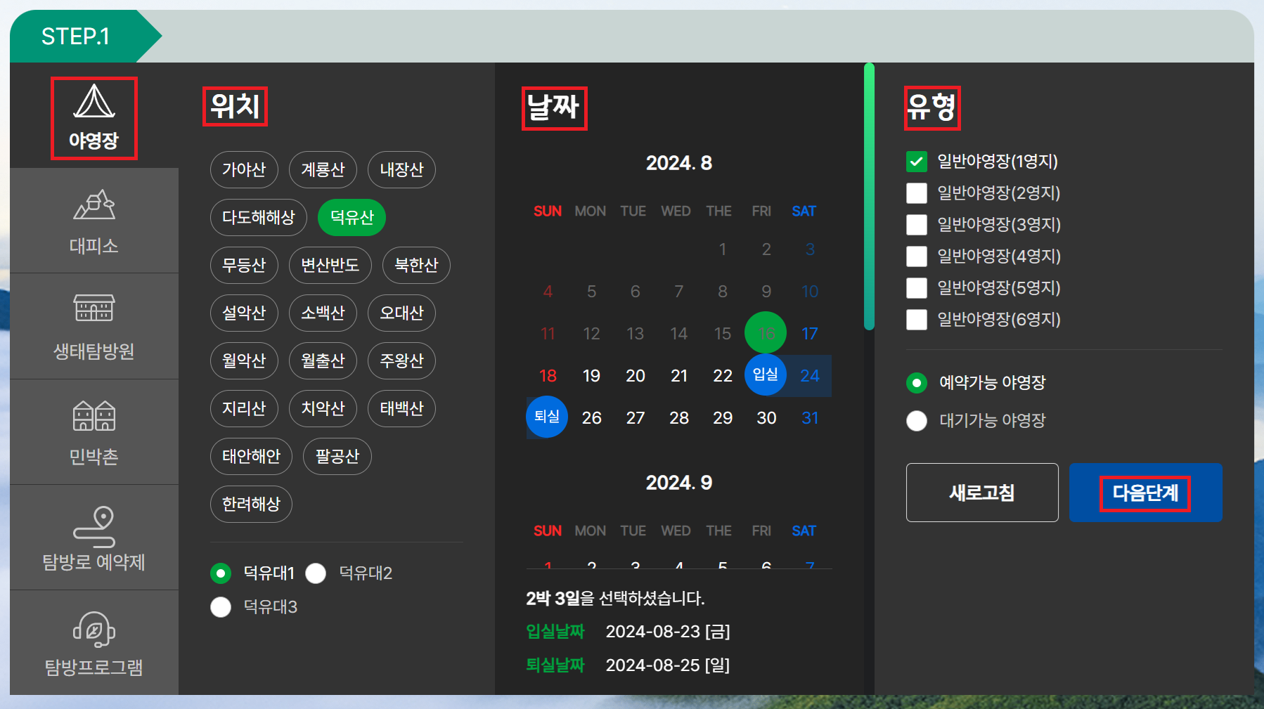Image resolution: width=1264 pixels, height=709 pixels.
Task: Select August 28 on calendar
Action: 679,418
